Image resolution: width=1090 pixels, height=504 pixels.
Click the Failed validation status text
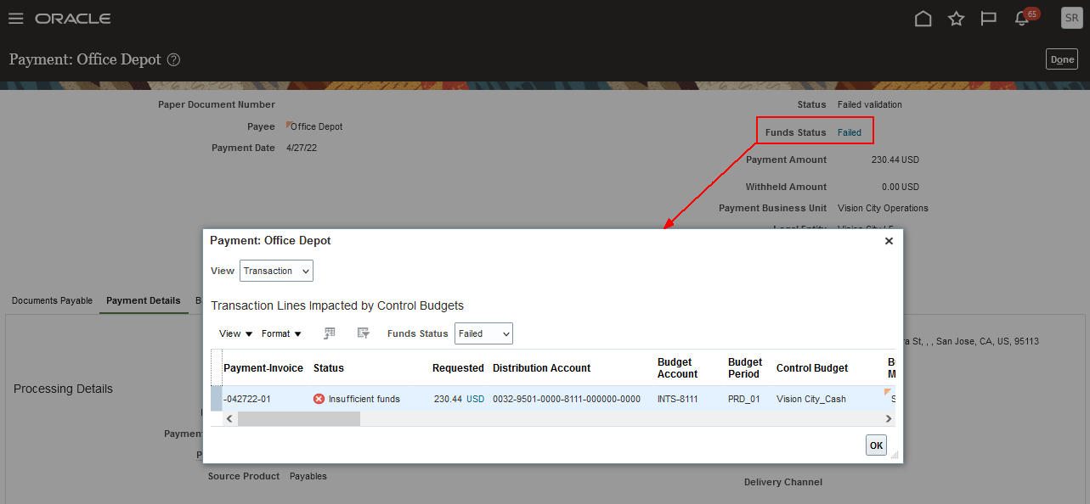(x=870, y=104)
